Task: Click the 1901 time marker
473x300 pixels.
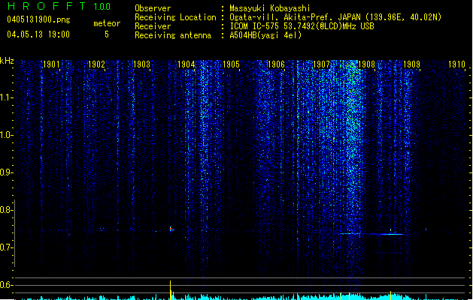Action: (x=51, y=64)
